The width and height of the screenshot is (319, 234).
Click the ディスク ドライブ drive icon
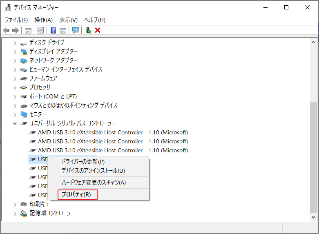click(x=24, y=43)
